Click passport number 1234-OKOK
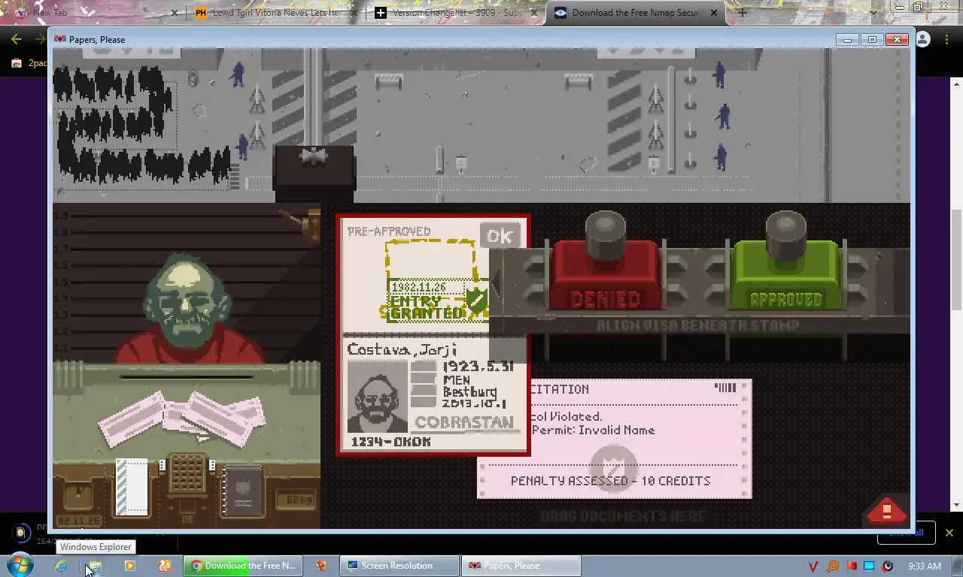The height and width of the screenshot is (577, 963). tap(390, 442)
